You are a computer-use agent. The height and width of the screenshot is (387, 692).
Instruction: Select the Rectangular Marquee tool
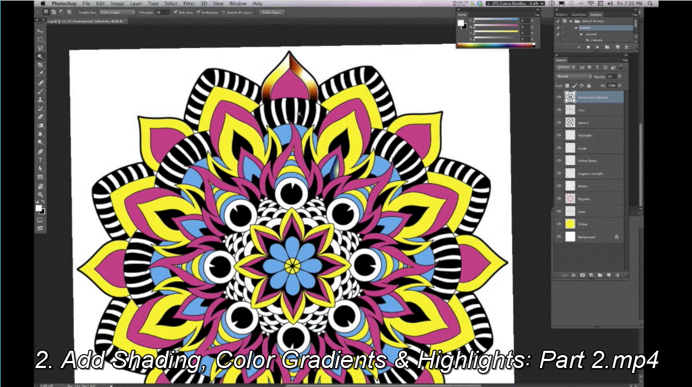40,39
